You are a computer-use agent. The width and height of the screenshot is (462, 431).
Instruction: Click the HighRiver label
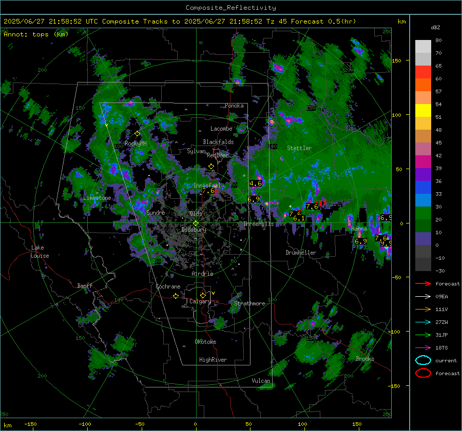pos(213,360)
